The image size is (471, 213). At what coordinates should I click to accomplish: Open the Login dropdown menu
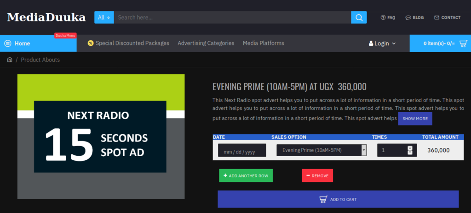click(382, 44)
